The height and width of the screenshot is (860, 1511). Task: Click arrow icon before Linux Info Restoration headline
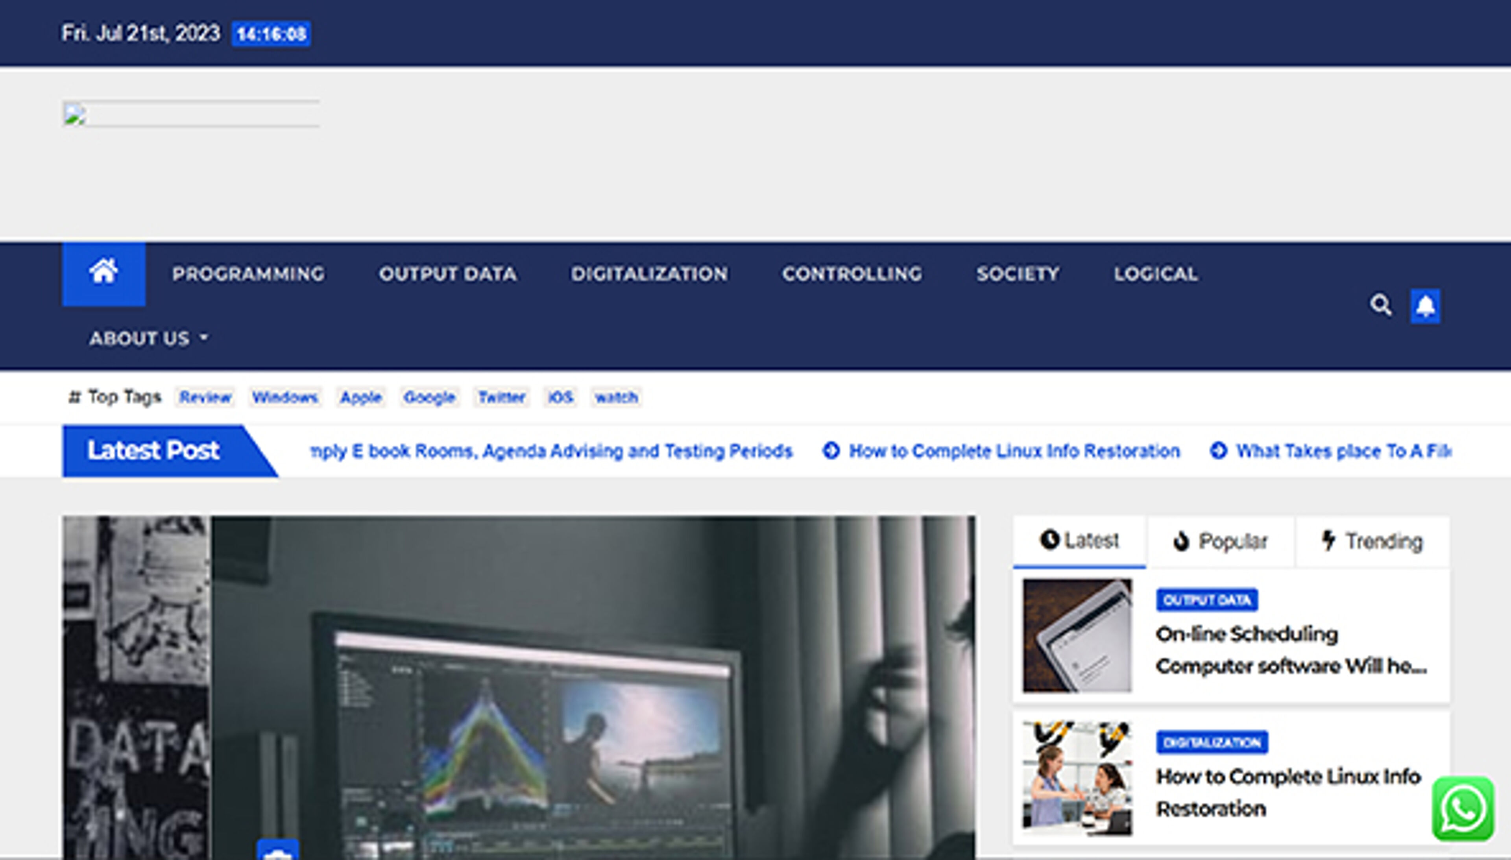(831, 451)
